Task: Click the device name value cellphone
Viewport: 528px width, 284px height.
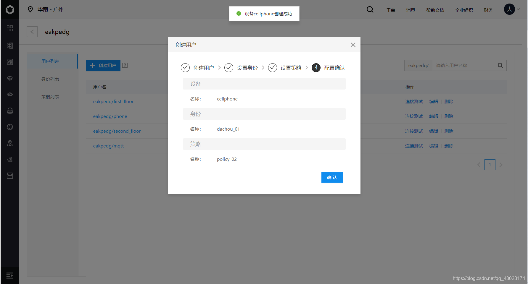Action: [227, 99]
